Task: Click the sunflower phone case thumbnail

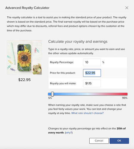Action: tap(24, 58)
